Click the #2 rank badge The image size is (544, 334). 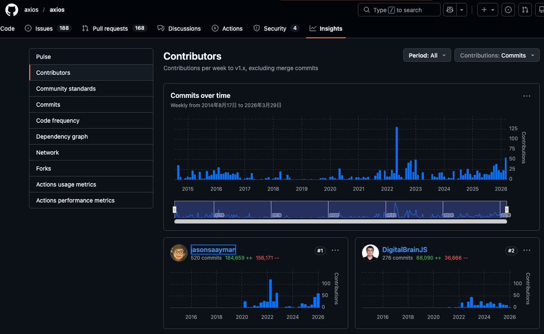[511, 251]
